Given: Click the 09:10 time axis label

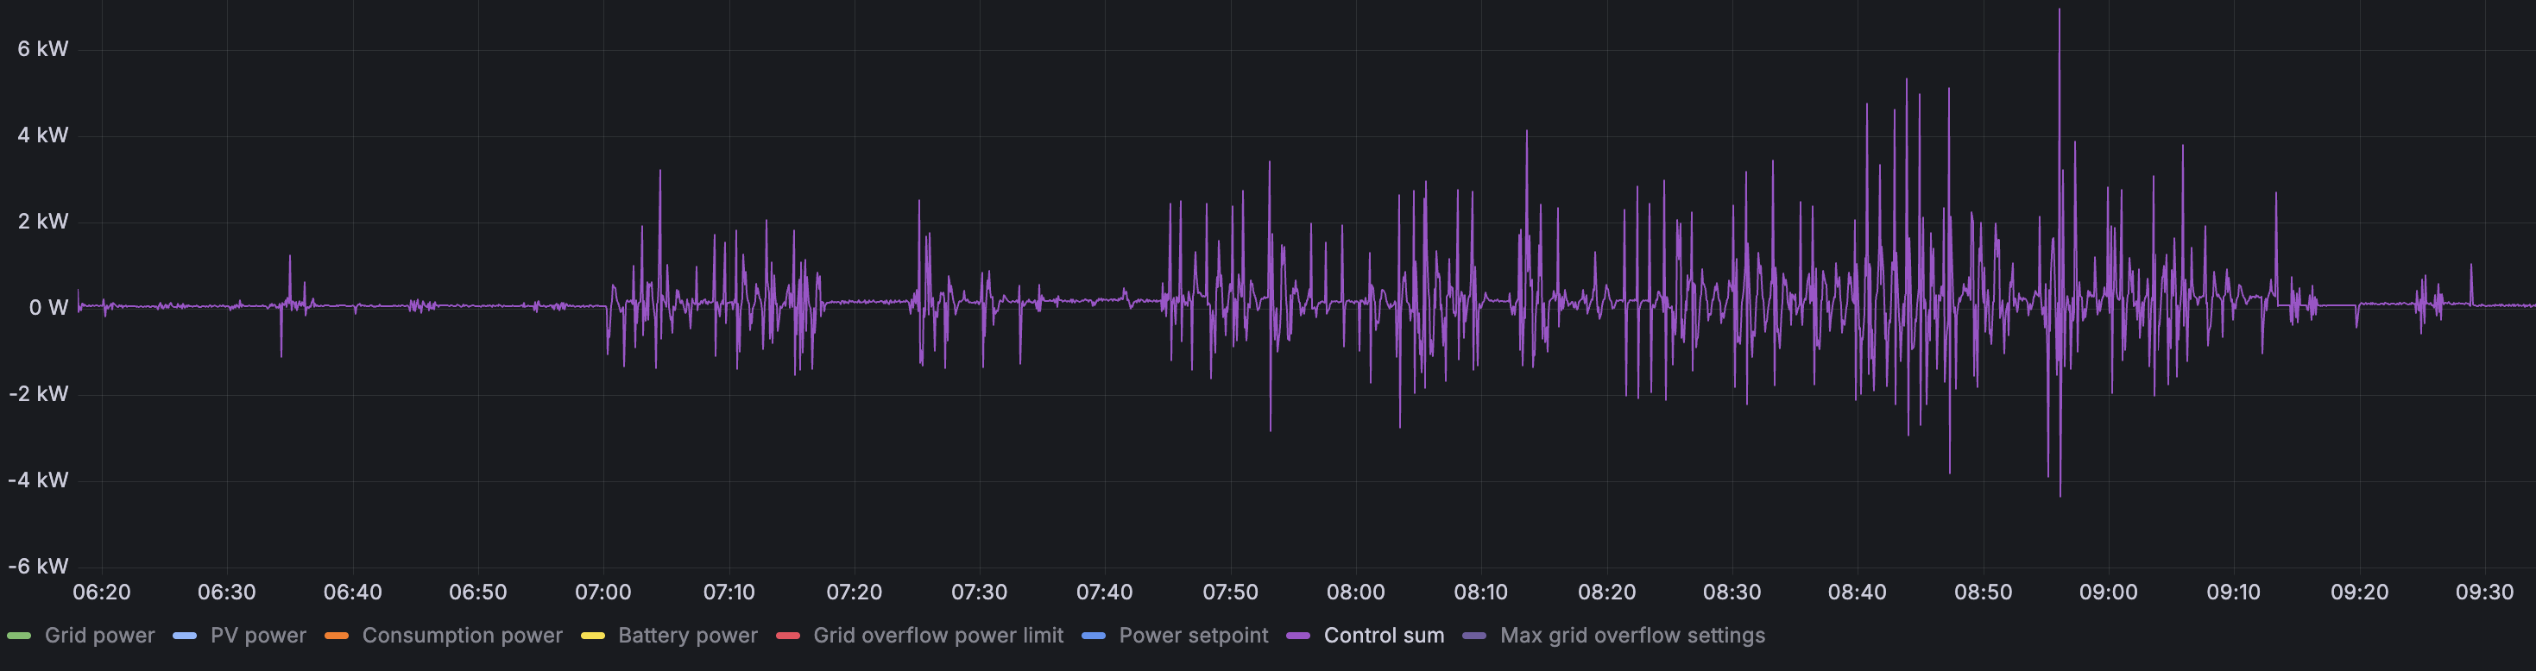Looking at the screenshot, I should pyautogui.click(x=2233, y=593).
